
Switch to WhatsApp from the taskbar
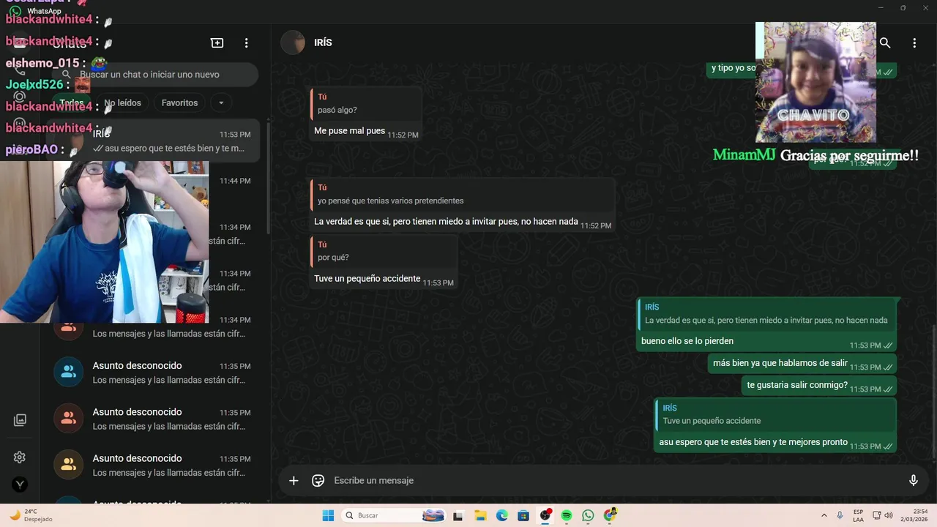coord(589,515)
